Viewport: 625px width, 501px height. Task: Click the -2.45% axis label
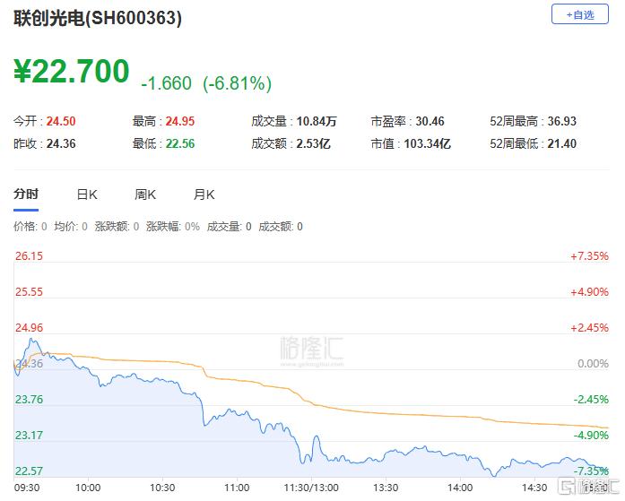591,399
